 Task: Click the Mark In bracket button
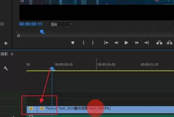[84, 43]
